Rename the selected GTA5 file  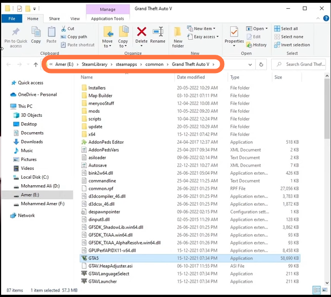pyautogui.click(x=158, y=35)
